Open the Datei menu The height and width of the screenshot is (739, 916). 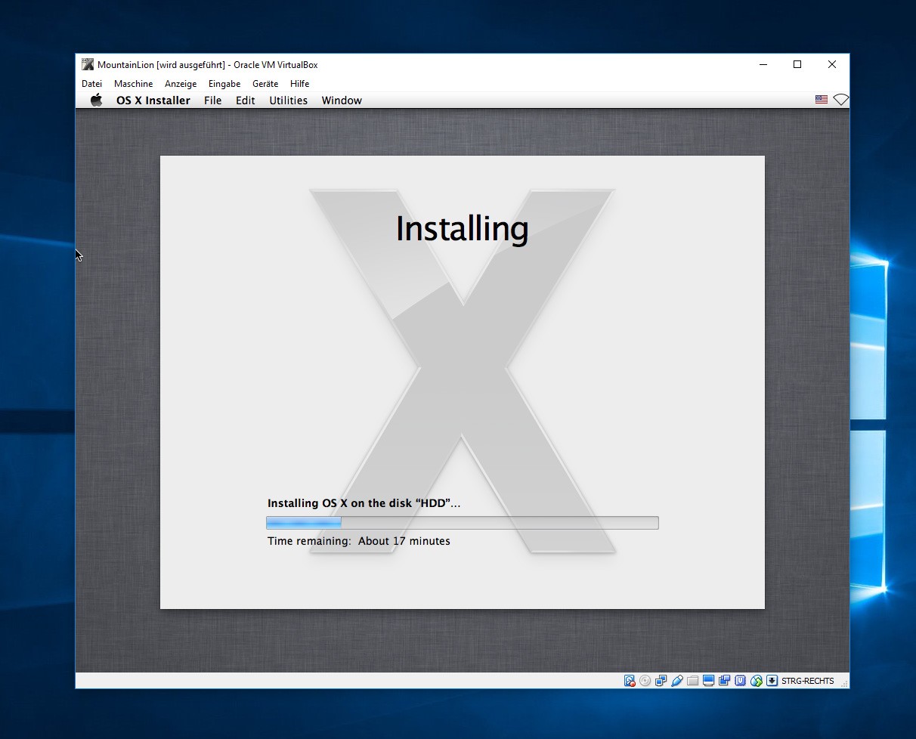(91, 84)
